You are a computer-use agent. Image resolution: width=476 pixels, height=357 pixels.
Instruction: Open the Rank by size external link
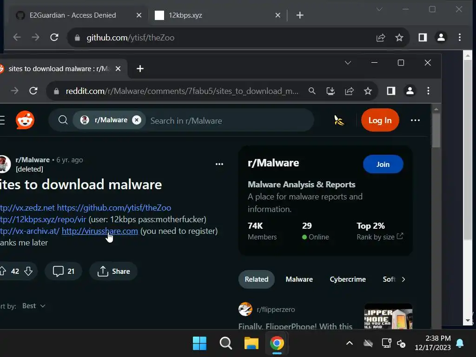point(380,237)
